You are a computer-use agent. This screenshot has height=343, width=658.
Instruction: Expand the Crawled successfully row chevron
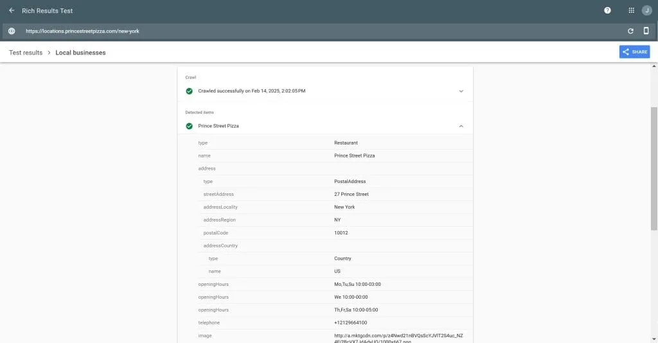point(461,91)
